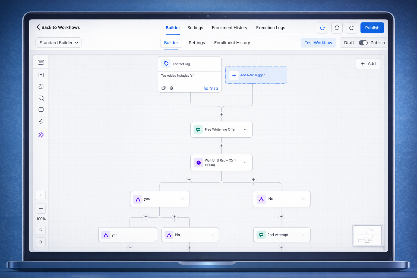Redo a change using the forward arrow icon
417x278 pixels.
pyautogui.click(x=351, y=28)
